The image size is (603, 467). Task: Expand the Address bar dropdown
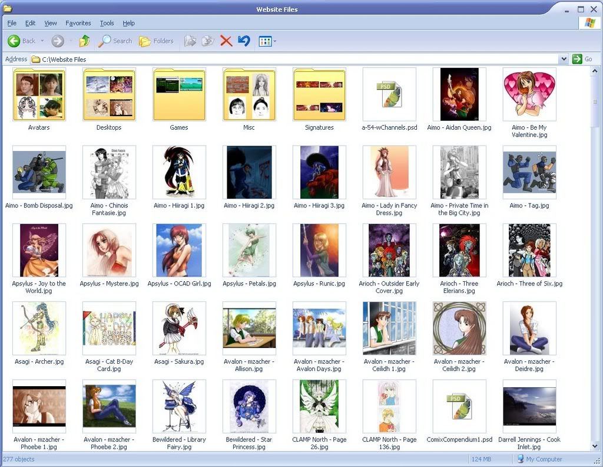(564, 59)
